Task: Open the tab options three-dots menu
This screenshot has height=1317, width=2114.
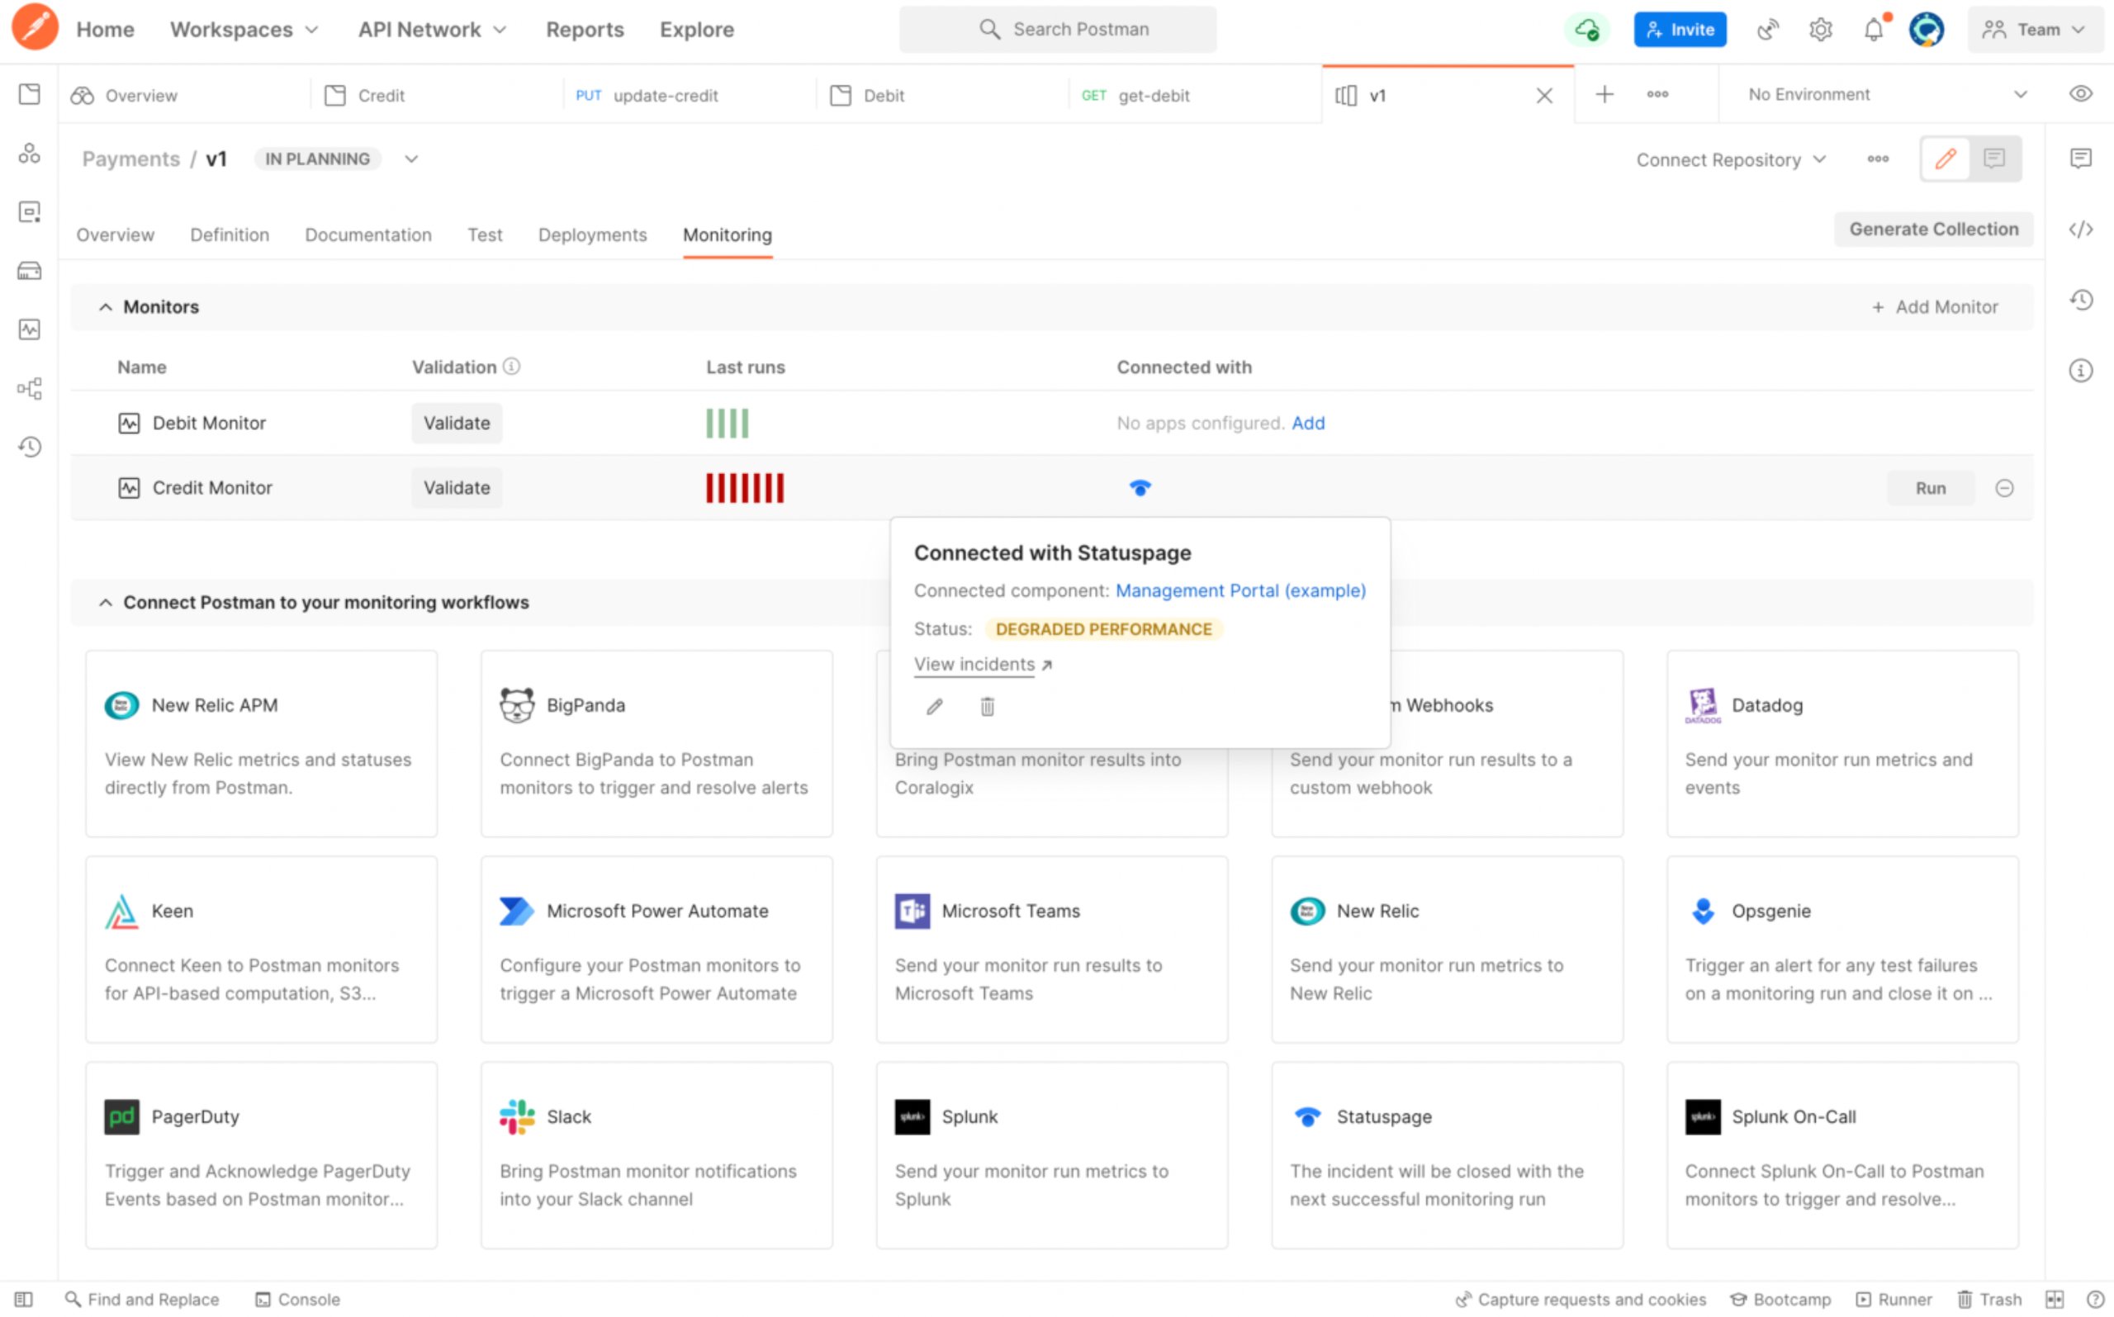Action: 1657,94
